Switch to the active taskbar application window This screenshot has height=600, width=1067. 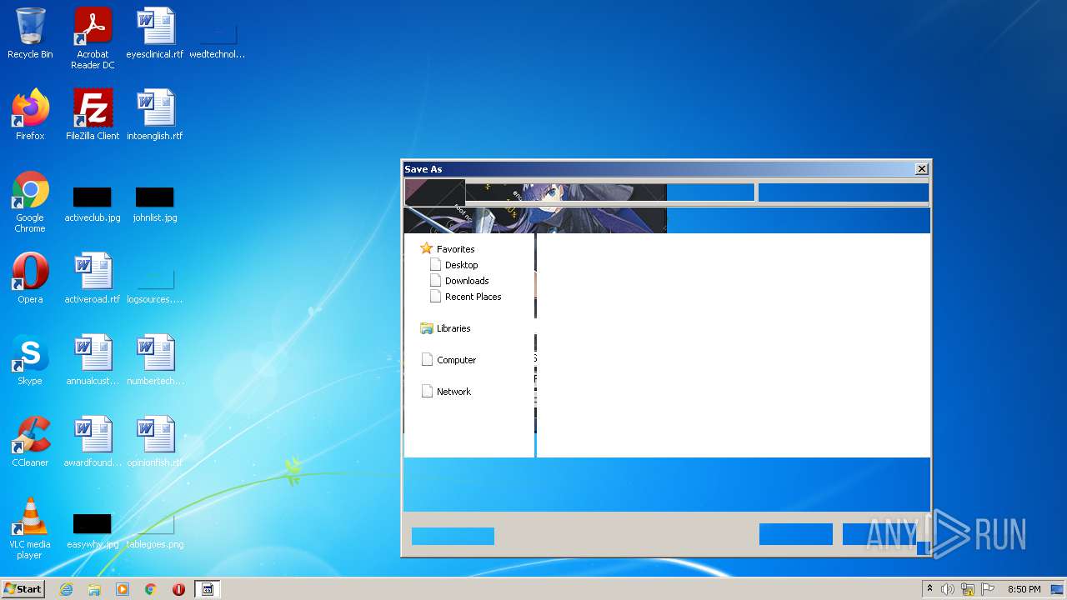[x=208, y=589]
